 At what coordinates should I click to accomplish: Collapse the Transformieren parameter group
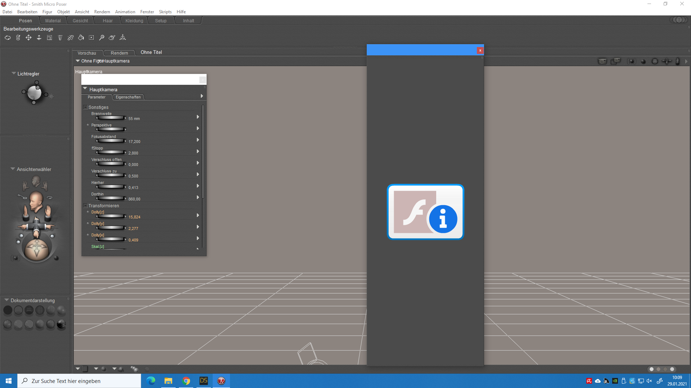point(85,206)
